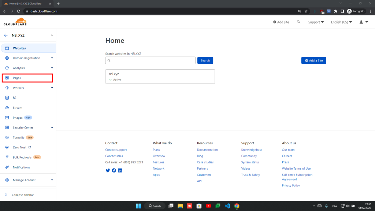375x211 pixels.
Task: Expand the Workers submenu arrow
Action: click(52, 88)
